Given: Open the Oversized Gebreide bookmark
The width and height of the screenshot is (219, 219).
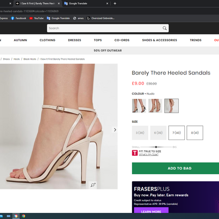Looking at the screenshot, I should pos(100,18).
